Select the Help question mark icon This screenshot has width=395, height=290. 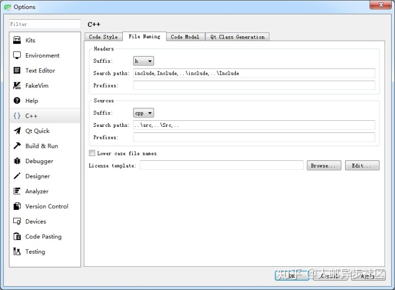17,101
